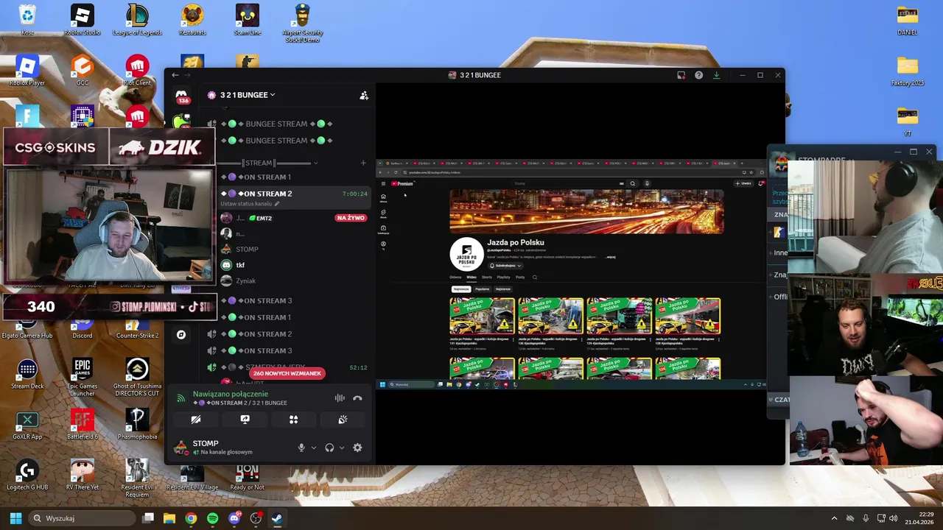The image size is (943, 530).
Task: Open Discord direct messages home icon
Action: (x=181, y=96)
